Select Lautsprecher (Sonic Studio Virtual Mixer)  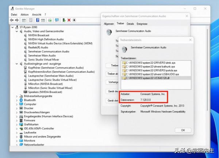pos(52,80)
